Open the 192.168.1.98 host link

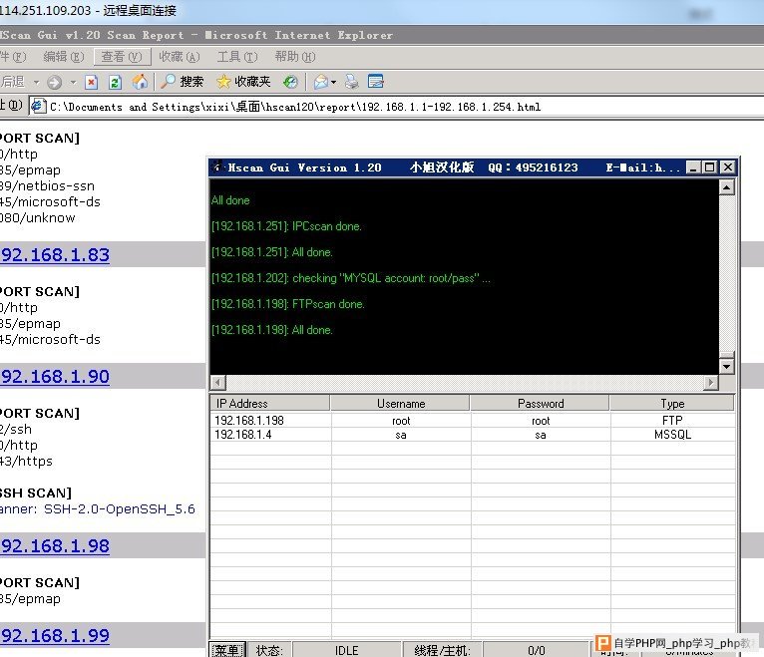[55, 546]
